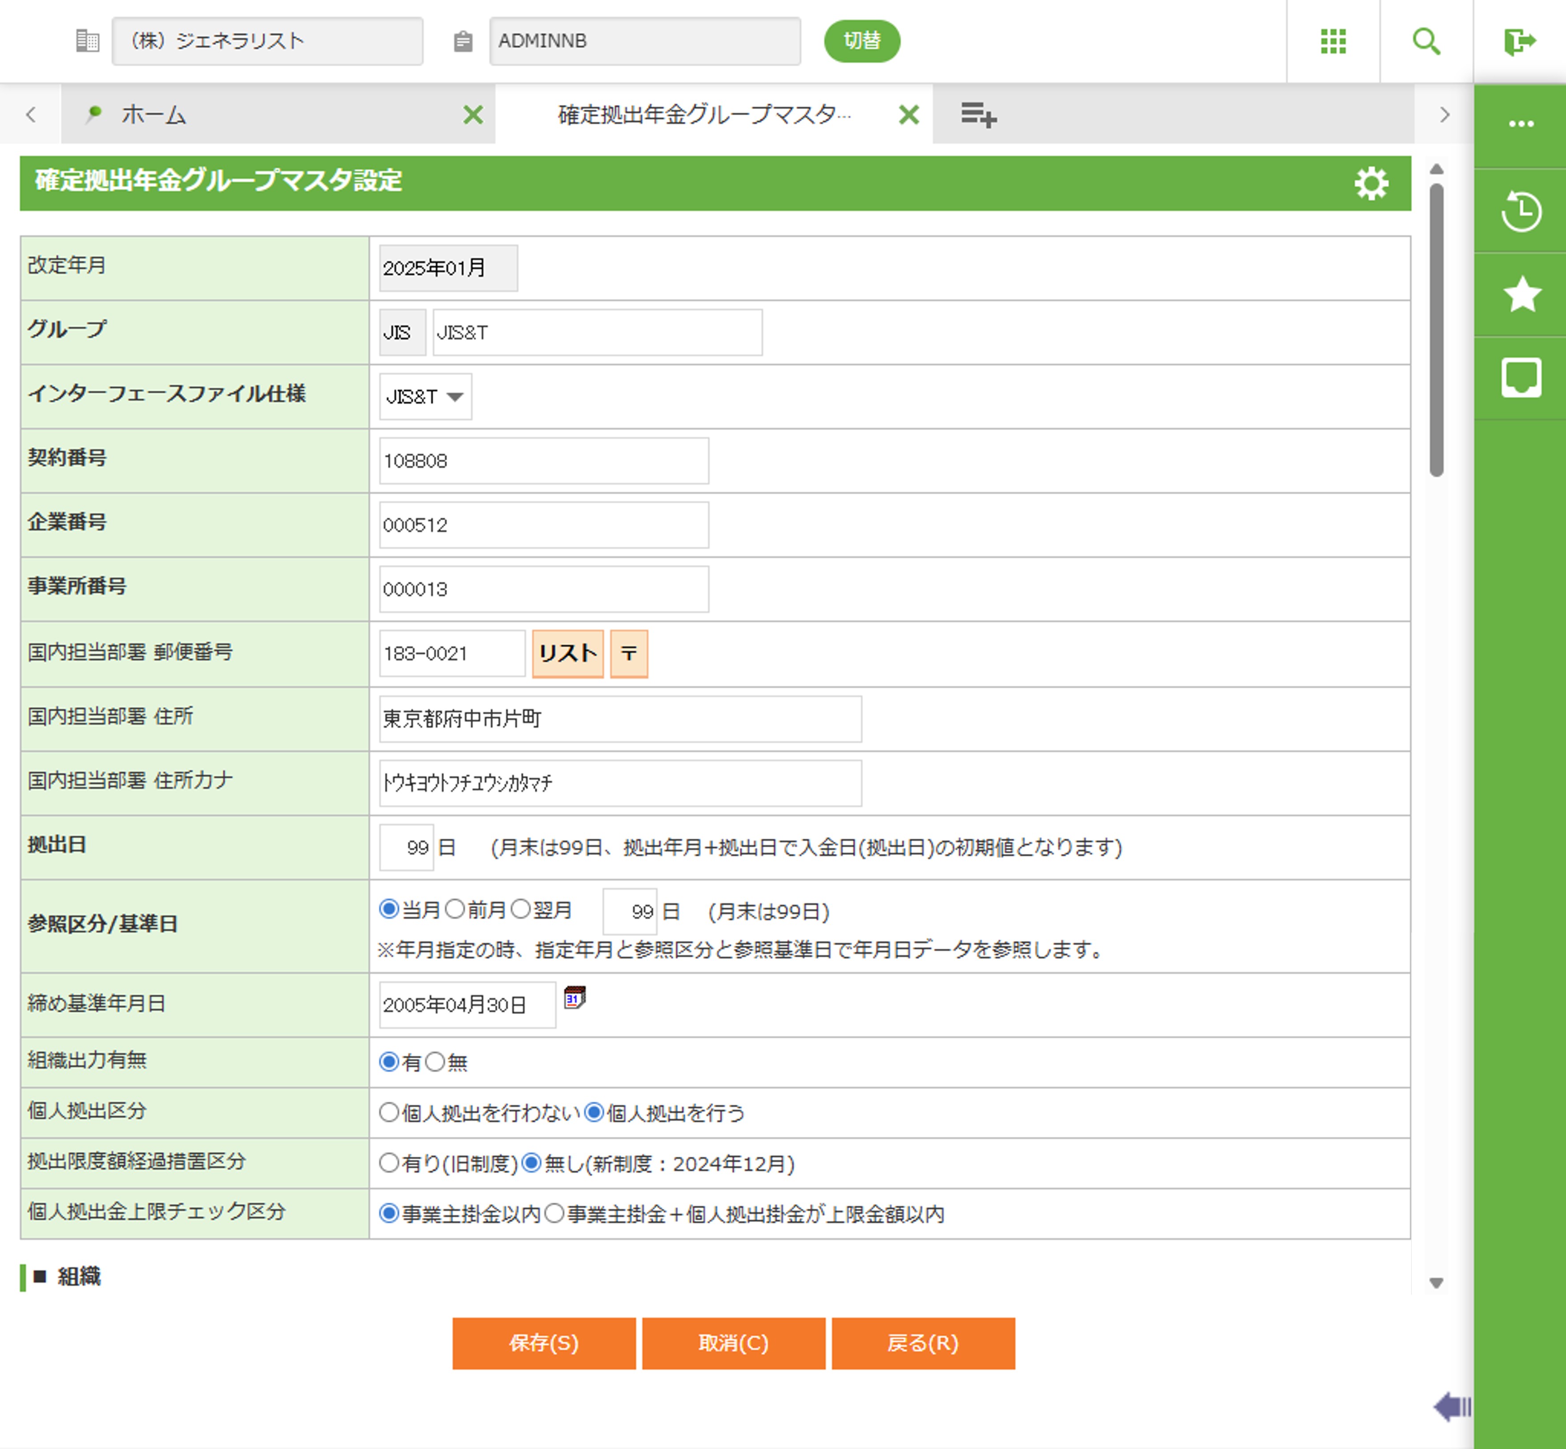
Task: Select the 前月 radio option
Action: [x=455, y=910]
